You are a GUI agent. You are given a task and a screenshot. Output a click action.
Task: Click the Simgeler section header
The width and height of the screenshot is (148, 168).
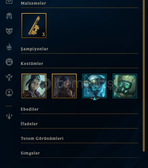[x=30, y=153]
